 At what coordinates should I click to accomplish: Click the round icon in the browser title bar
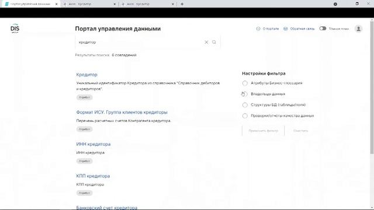[x=335, y=4]
